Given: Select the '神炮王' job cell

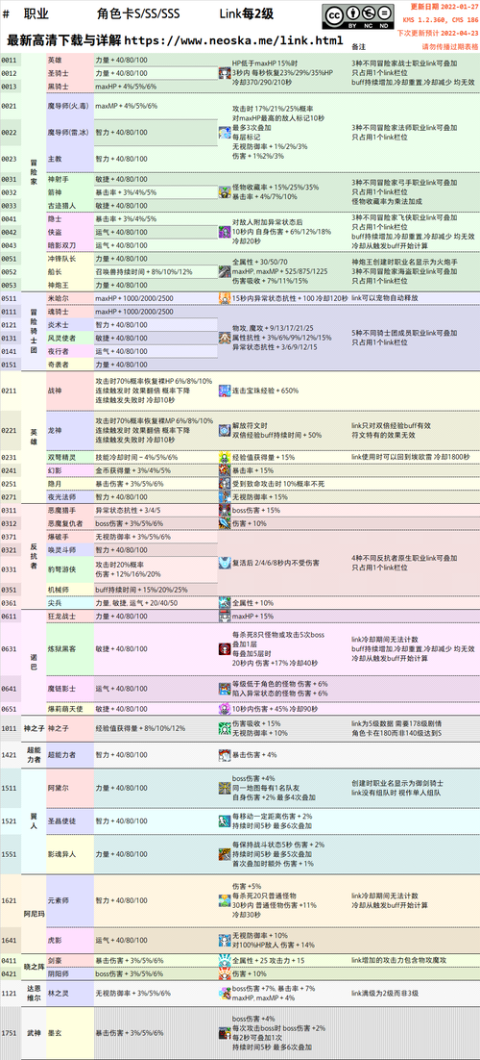Looking at the screenshot, I should tap(69, 285).
